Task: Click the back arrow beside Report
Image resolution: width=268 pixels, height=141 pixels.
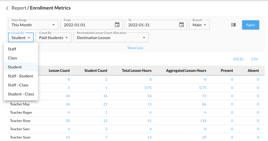Action: pos(7,8)
